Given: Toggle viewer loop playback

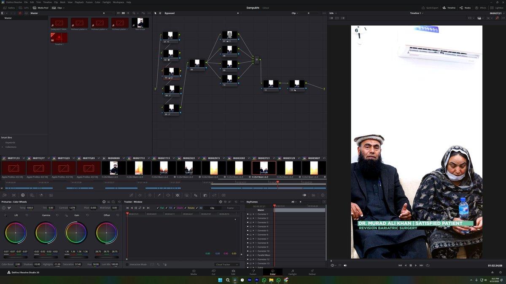Looking at the screenshot, I should (427, 265).
